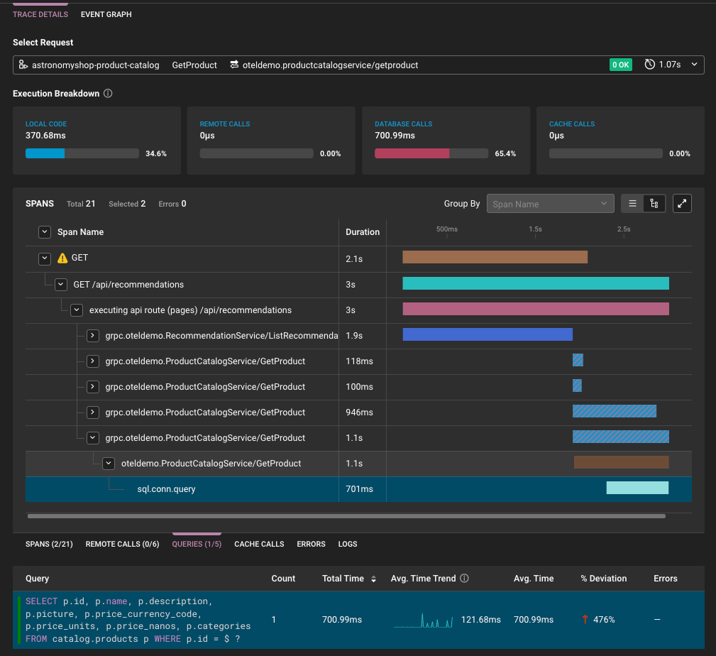This screenshot has width=716, height=656.
Task: Open the Spans (2/21) tab
Action: click(x=49, y=544)
